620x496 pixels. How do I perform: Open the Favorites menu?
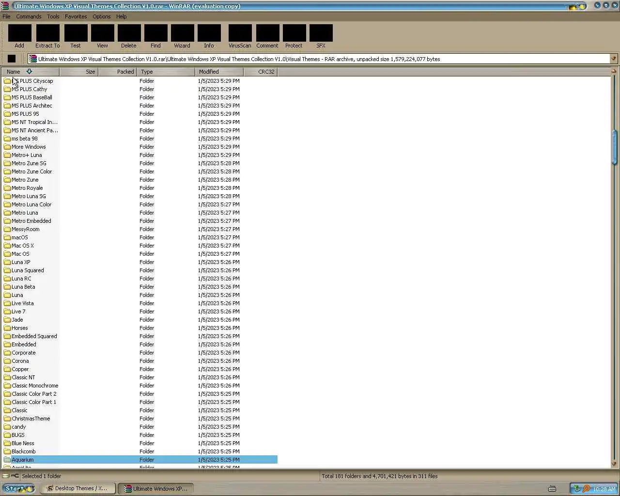[x=76, y=16]
